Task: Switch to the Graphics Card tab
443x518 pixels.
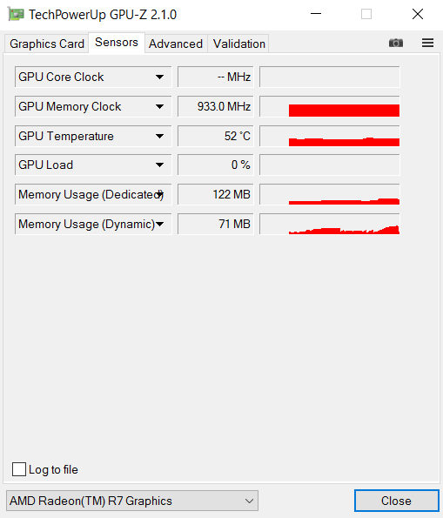Action: tap(47, 44)
